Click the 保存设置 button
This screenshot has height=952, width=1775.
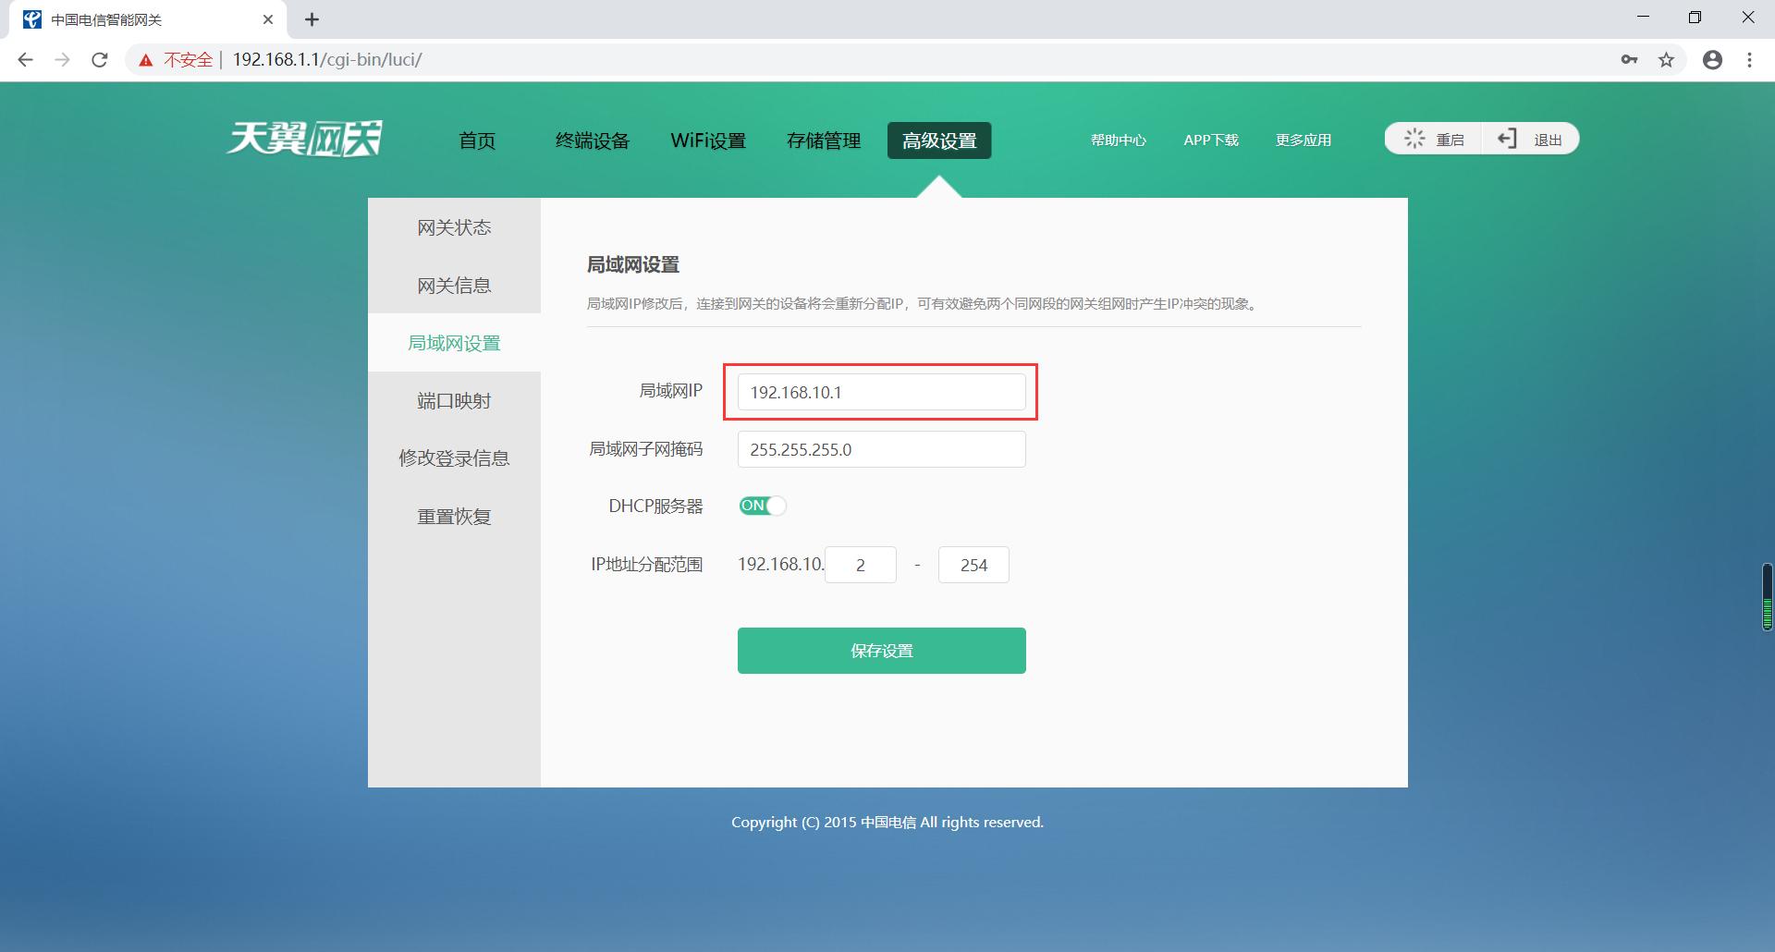pyautogui.click(x=880, y=650)
